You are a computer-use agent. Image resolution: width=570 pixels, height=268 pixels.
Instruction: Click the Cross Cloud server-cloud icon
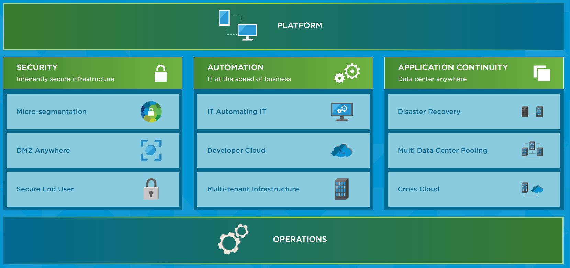click(x=532, y=189)
